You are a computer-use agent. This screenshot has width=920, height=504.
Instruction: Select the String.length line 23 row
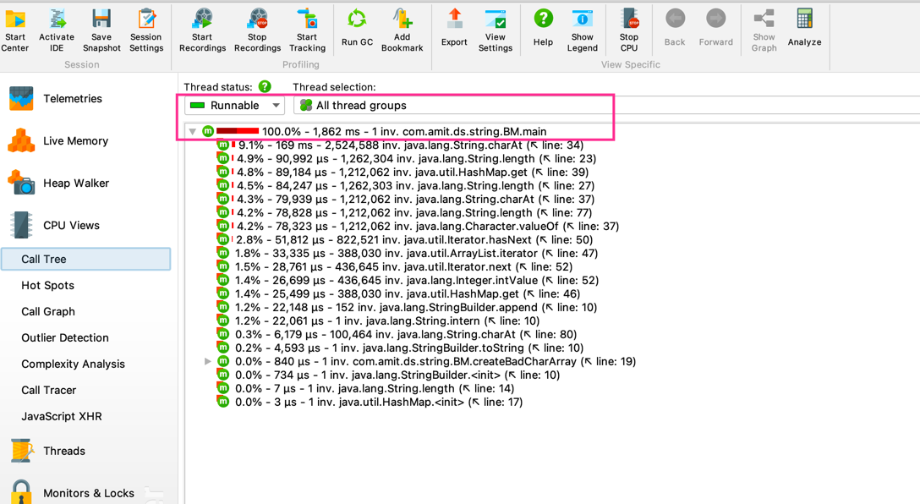(407, 158)
